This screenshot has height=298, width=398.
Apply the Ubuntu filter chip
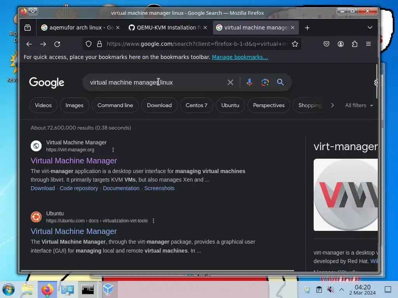coord(230,106)
